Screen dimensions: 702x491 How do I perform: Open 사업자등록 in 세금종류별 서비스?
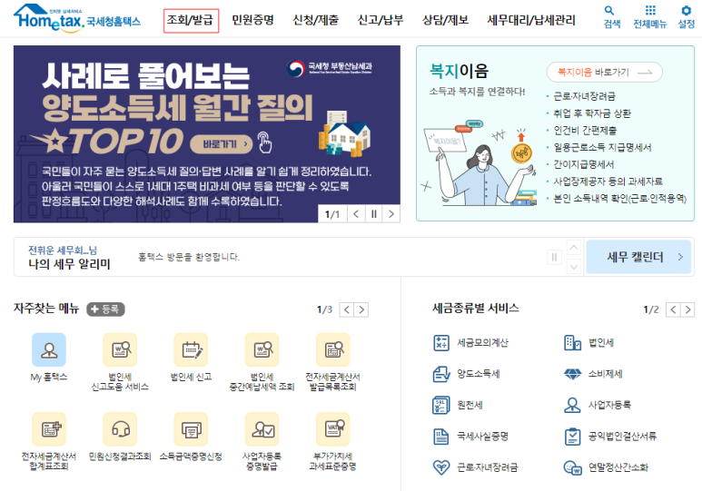point(598,405)
